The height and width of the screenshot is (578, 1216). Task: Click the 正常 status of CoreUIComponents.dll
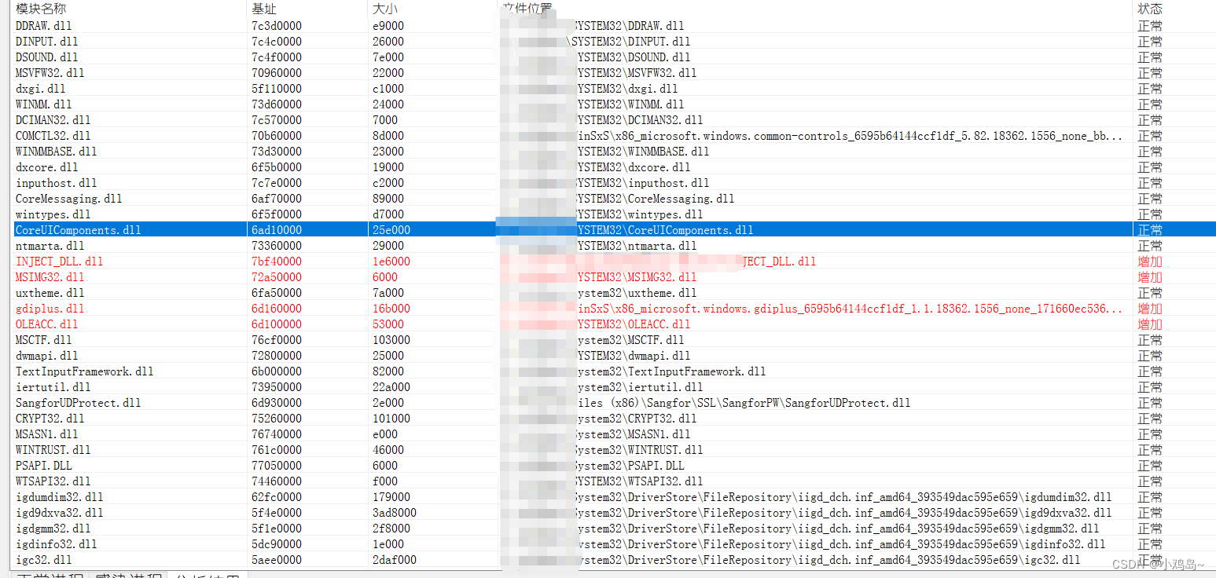(1150, 229)
